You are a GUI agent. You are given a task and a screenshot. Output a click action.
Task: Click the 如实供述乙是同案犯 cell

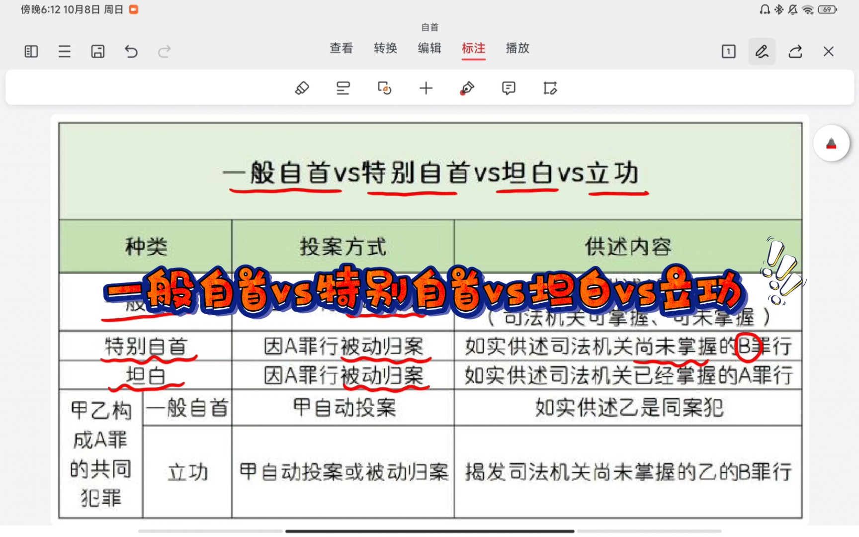(628, 408)
